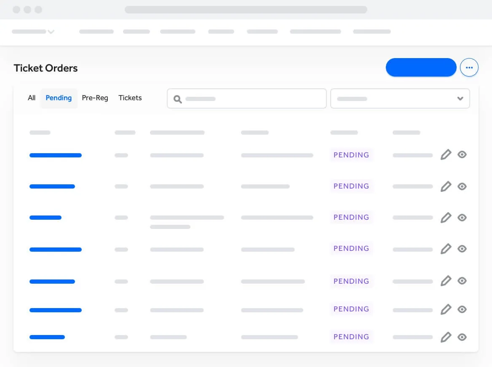
Task: Select the Pre-Reg tab
Action: point(95,98)
